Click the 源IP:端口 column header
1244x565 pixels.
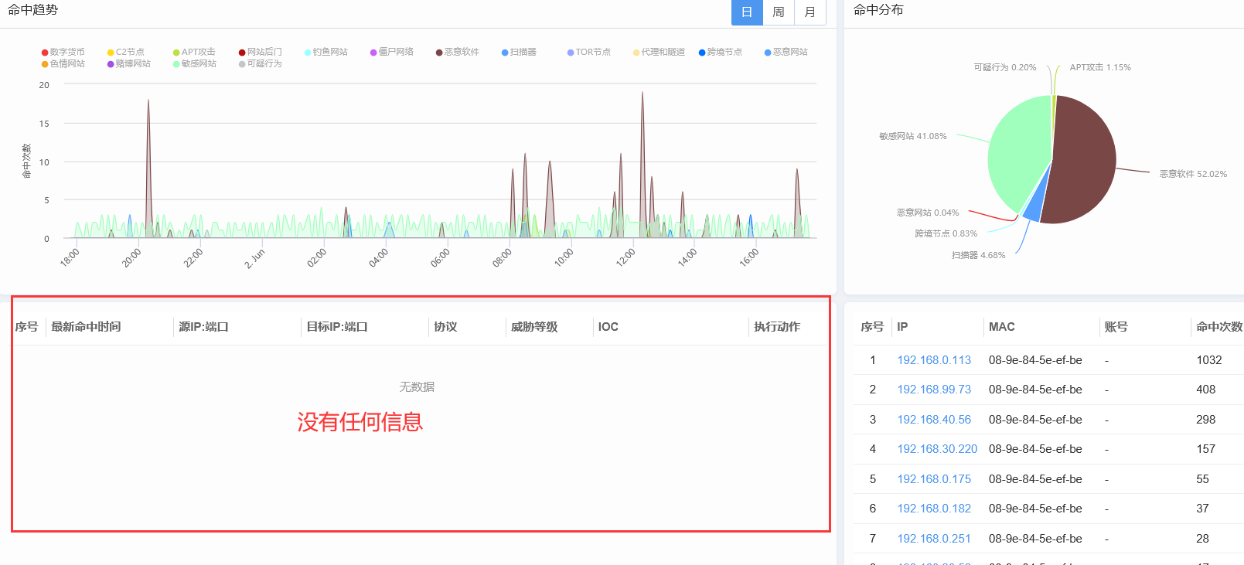coord(203,327)
